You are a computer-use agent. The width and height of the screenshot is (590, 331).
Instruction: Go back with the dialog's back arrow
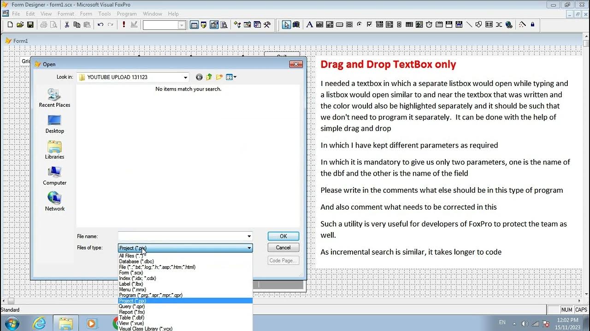[199, 77]
